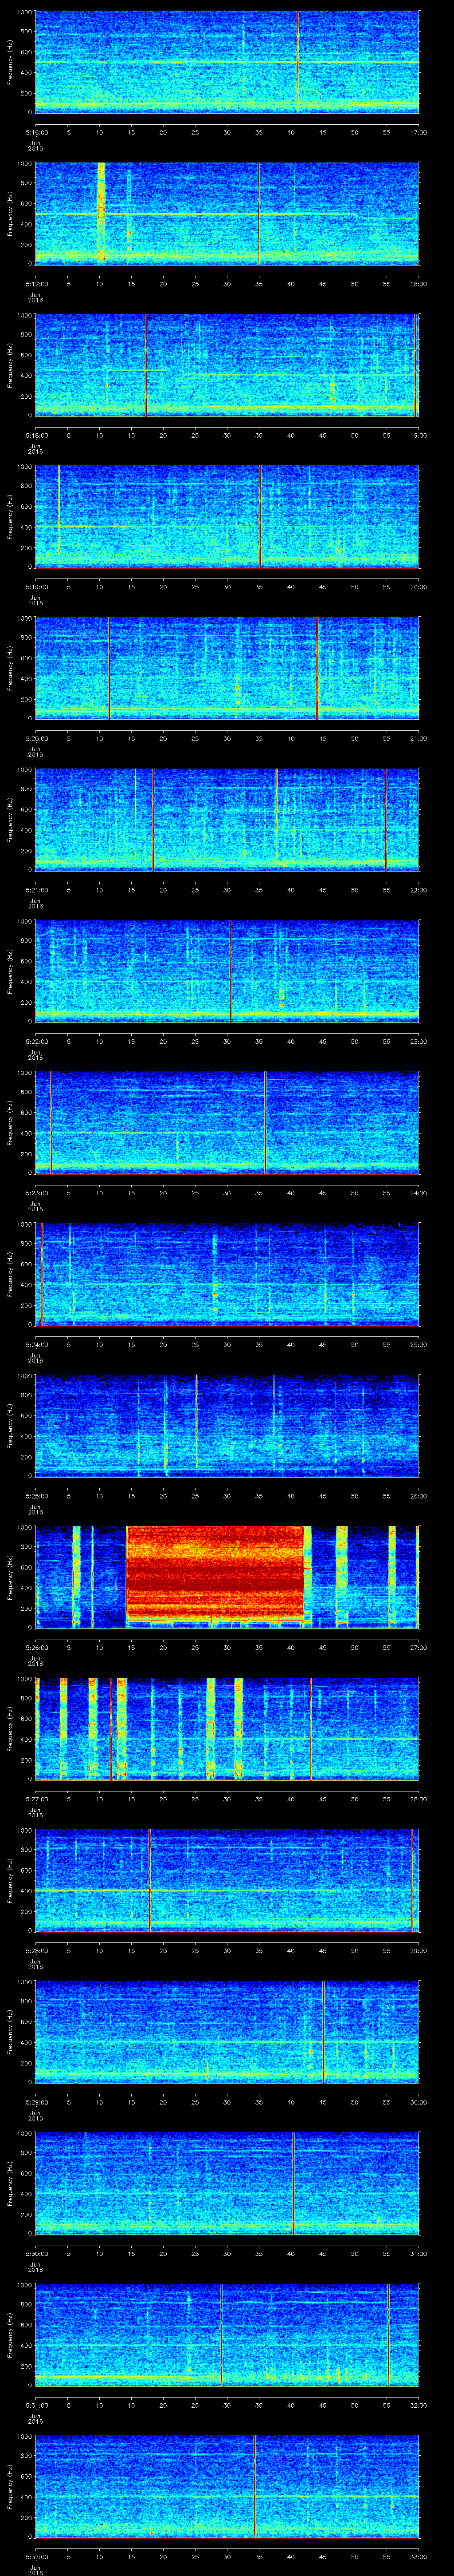454x2576 pixels.
Task: Select the 5:24:00 start time label
Action: (36, 1344)
